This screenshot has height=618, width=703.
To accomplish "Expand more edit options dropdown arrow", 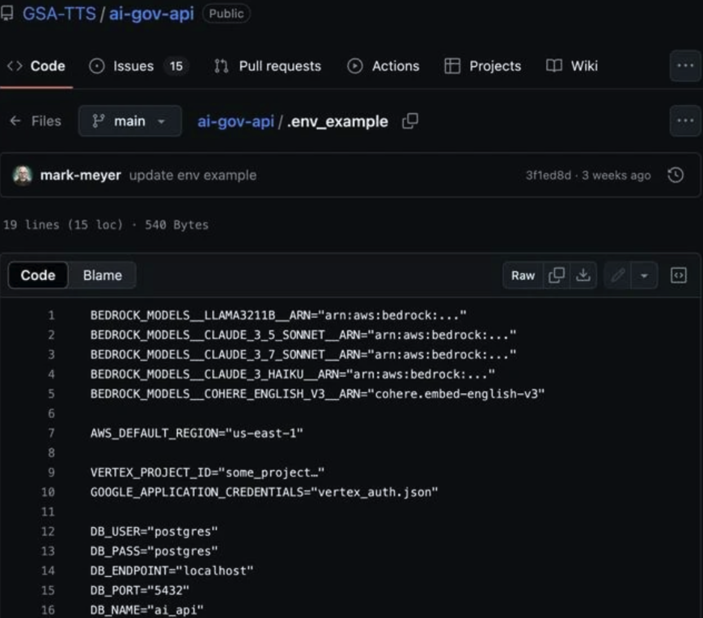I will 644,275.
